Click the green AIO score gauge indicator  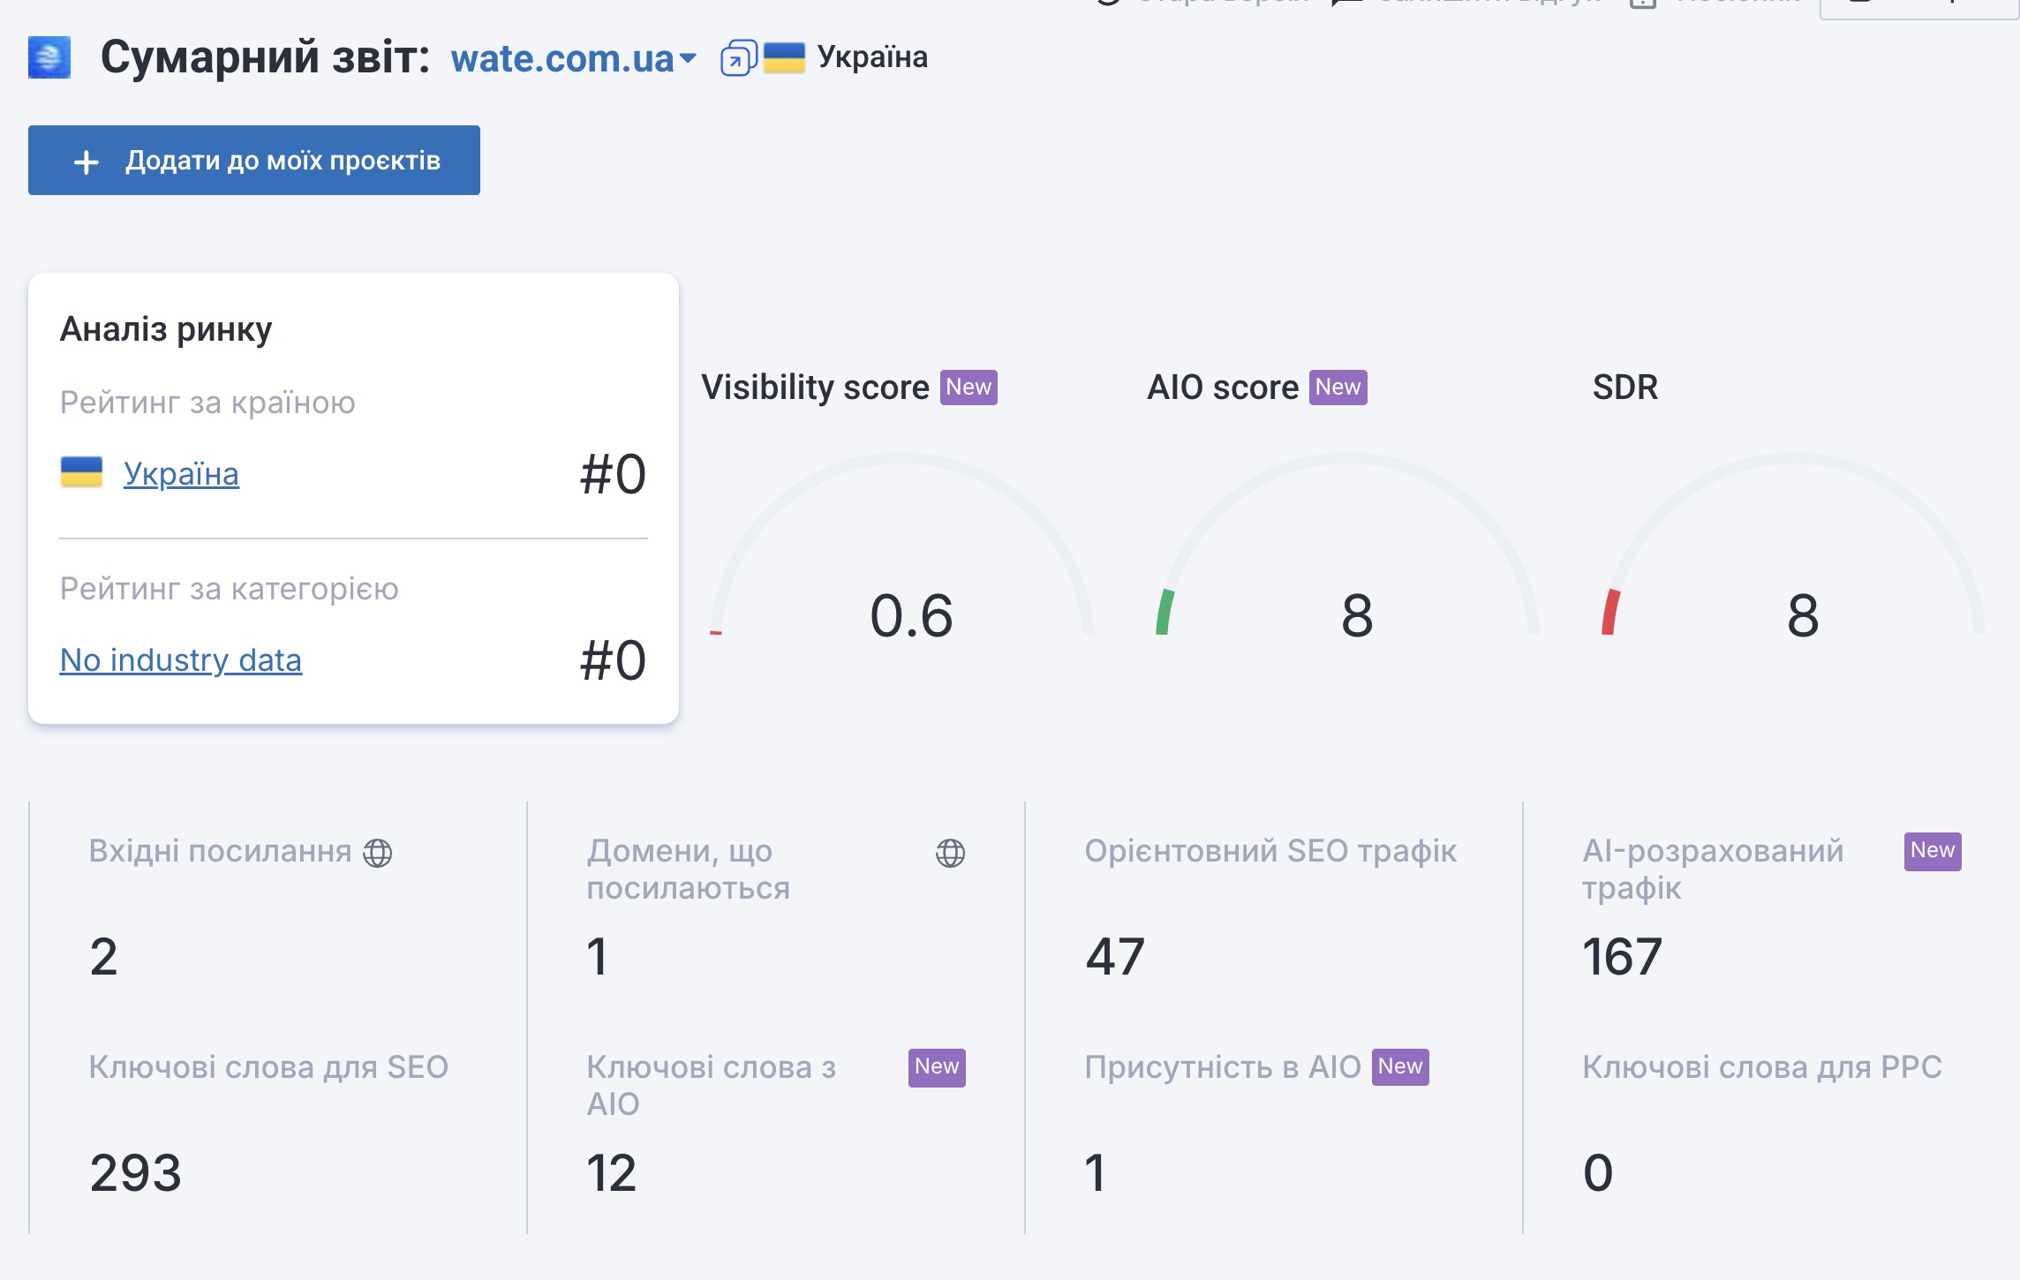click(x=1165, y=612)
